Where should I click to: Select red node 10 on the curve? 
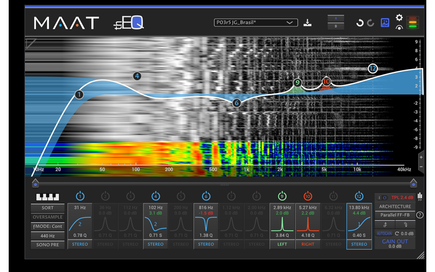[x=326, y=81]
